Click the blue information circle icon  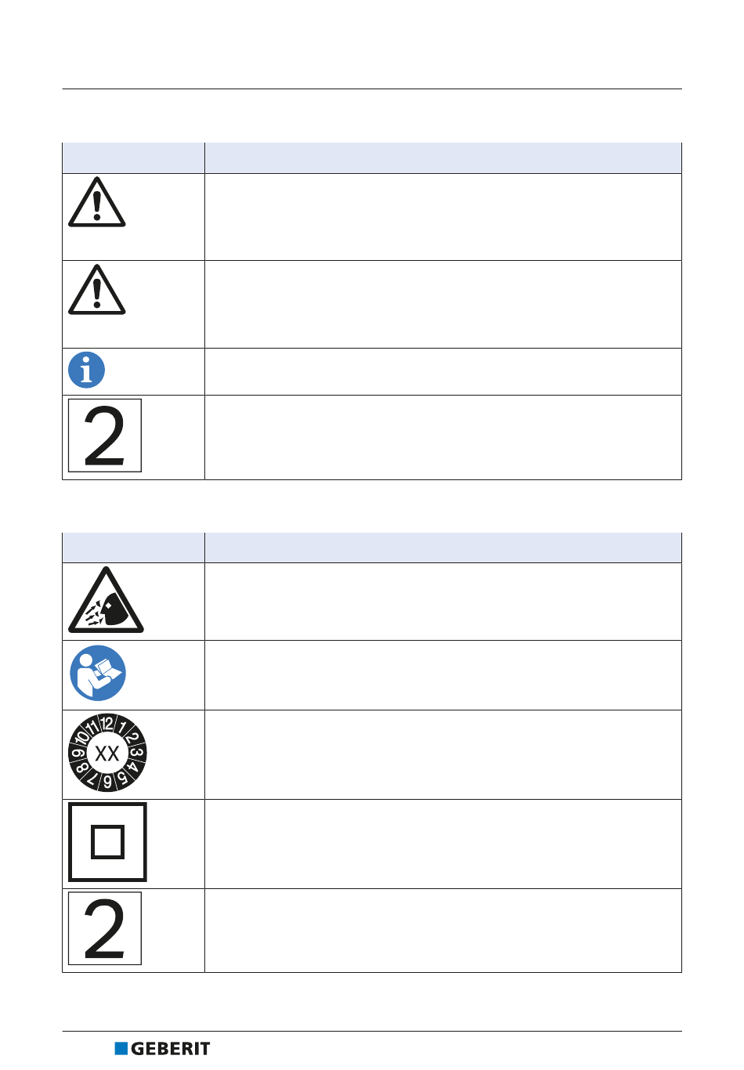(x=87, y=370)
